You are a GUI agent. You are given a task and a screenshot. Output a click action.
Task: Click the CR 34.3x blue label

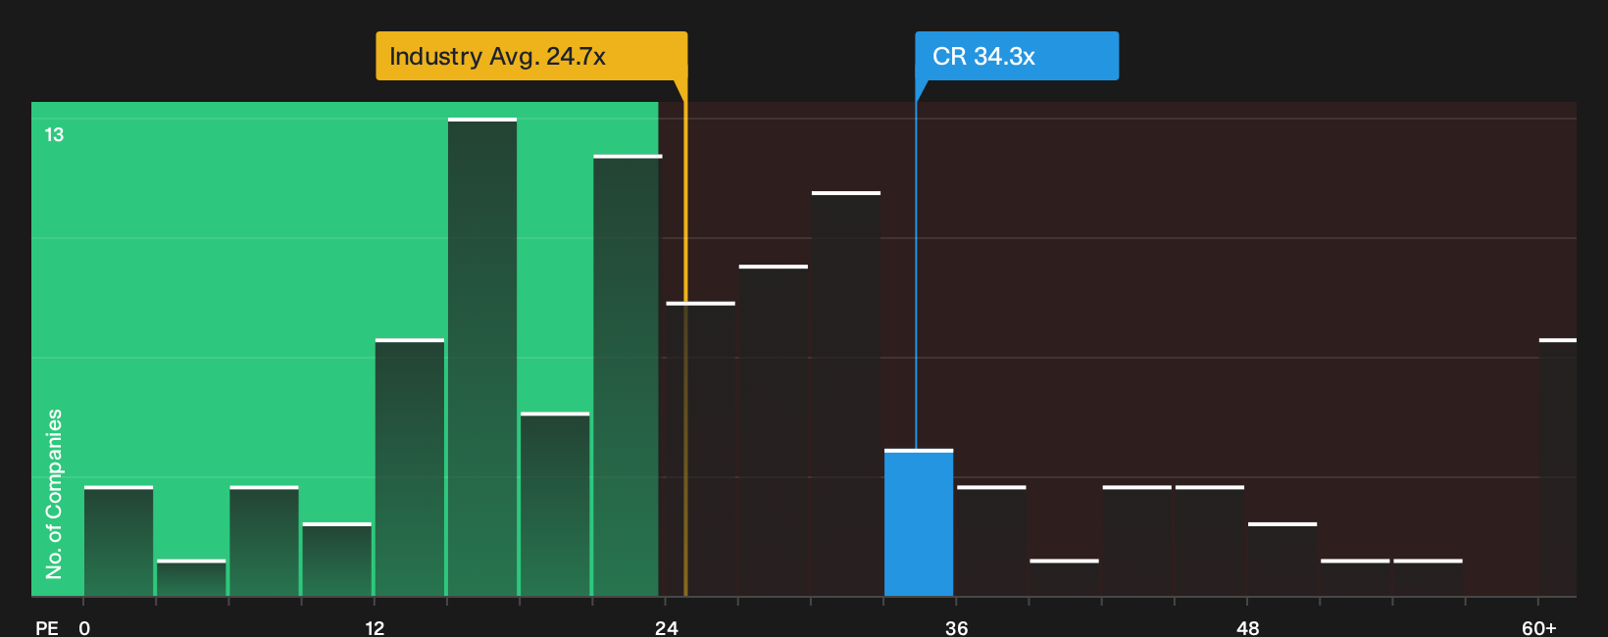click(1017, 56)
